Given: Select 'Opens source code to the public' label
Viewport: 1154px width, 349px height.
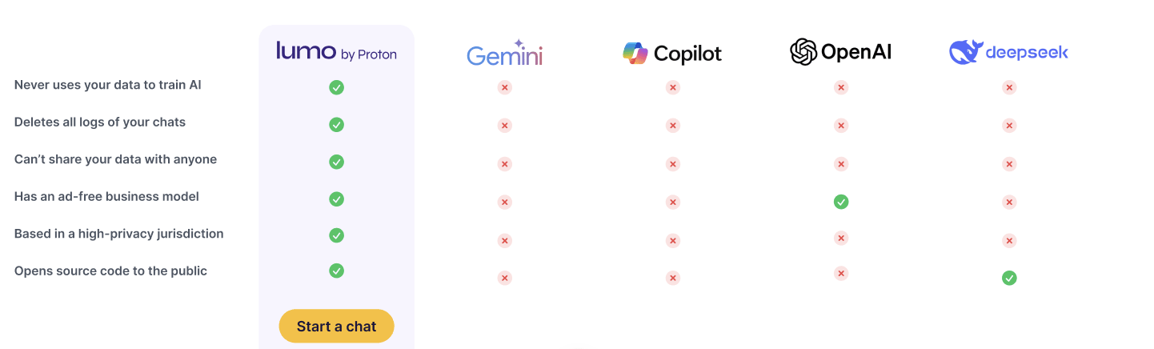Looking at the screenshot, I should coord(110,271).
